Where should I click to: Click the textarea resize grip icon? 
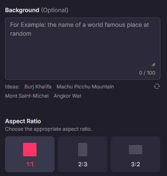154,65
